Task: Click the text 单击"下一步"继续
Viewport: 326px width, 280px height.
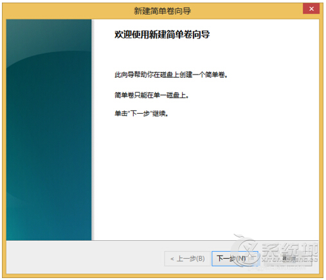Action: click(141, 114)
